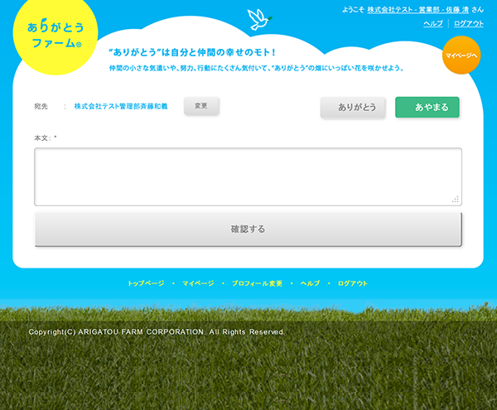Click the textarea resize handle corner
The height and width of the screenshot is (410, 497).
(x=455, y=200)
